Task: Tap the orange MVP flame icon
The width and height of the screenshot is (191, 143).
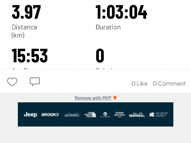Action: [115, 98]
